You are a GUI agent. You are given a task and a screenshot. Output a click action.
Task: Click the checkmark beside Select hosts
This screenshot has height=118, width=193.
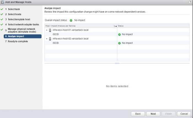pyautogui.click(x=2, y=14)
